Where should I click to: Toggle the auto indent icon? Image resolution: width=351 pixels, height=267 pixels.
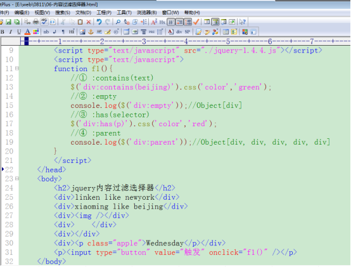(x=179, y=22)
